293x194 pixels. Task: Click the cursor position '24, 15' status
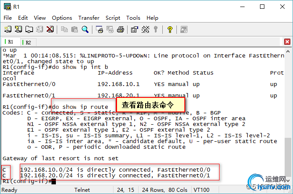[x=125, y=190]
